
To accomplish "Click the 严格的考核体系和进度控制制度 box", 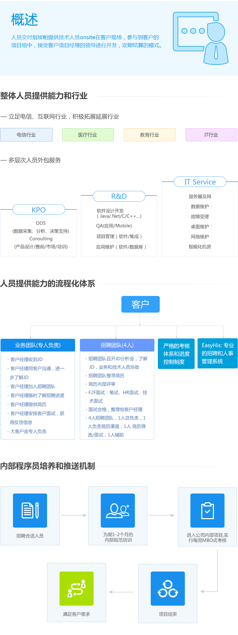I will coord(176,354).
